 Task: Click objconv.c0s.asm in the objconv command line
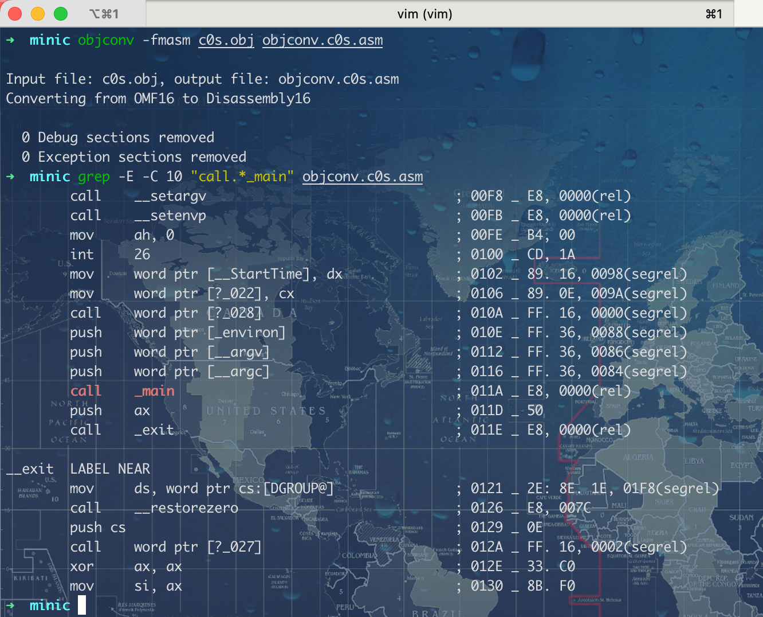point(322,40)
